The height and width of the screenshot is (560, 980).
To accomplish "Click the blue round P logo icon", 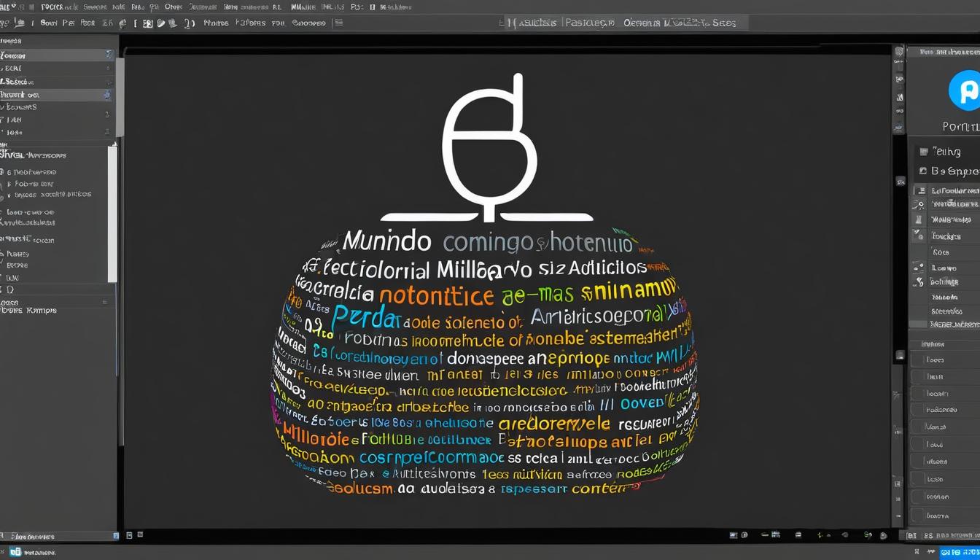I will tap(965, 92).
